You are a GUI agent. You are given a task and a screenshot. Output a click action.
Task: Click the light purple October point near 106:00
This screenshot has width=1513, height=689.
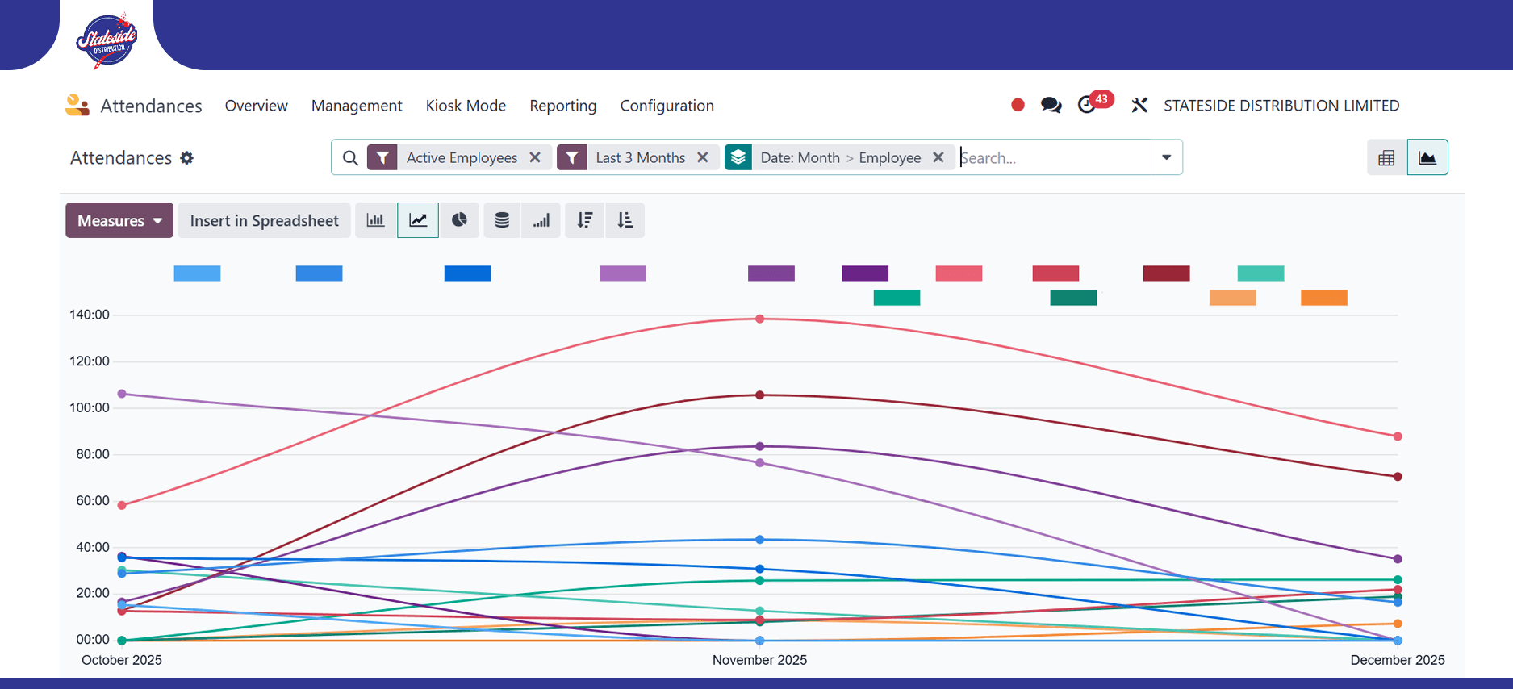click(122, 394)
